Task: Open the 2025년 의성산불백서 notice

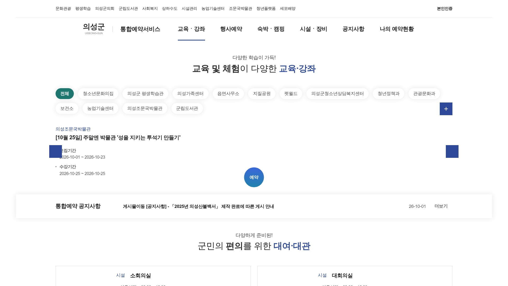Action: pyautogui.click(x=198, y=207)
